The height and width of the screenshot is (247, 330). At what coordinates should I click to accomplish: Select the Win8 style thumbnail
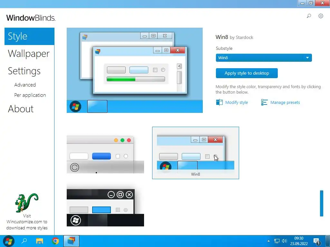coord(196,153)
